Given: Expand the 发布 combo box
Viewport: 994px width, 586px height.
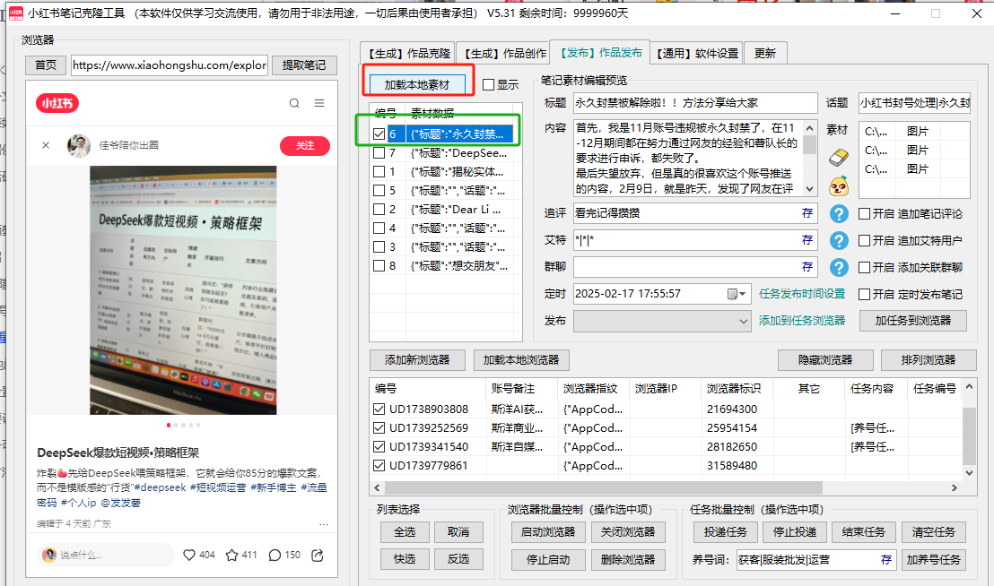Looking at the screenshot, I should [x=744, y=321].
